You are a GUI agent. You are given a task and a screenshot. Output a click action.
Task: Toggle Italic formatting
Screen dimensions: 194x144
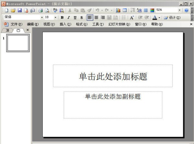69,17
